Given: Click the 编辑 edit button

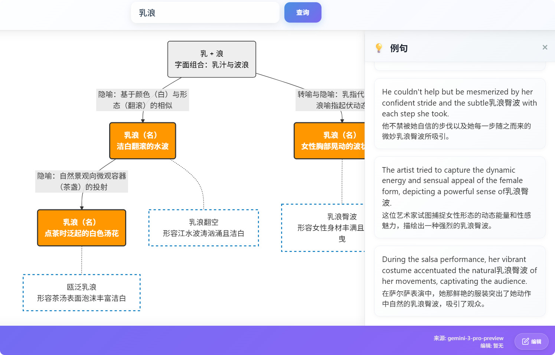Looking at the screenshot, I should point(531,341).
